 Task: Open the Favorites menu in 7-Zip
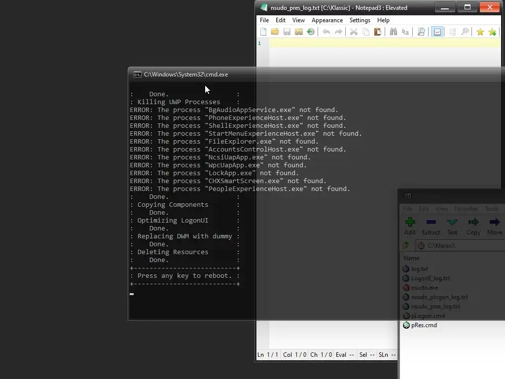click(466, 209)
